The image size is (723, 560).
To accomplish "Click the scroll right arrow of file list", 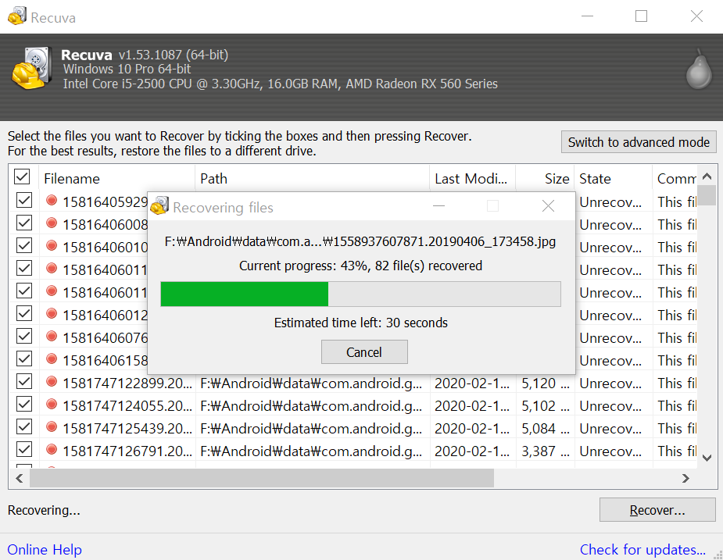I will (685, 479).
